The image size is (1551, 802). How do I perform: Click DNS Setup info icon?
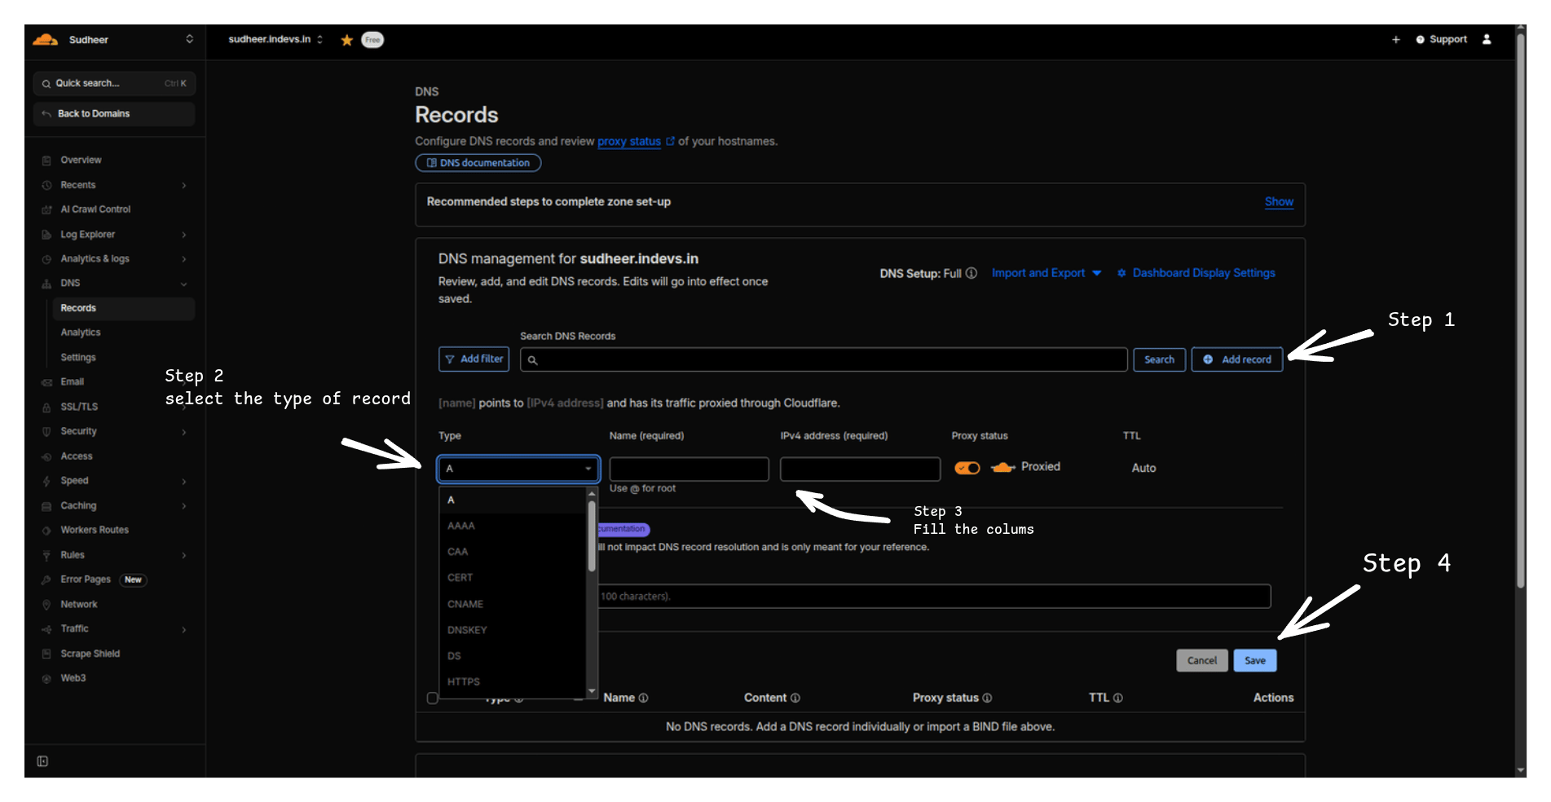point(972,273)
